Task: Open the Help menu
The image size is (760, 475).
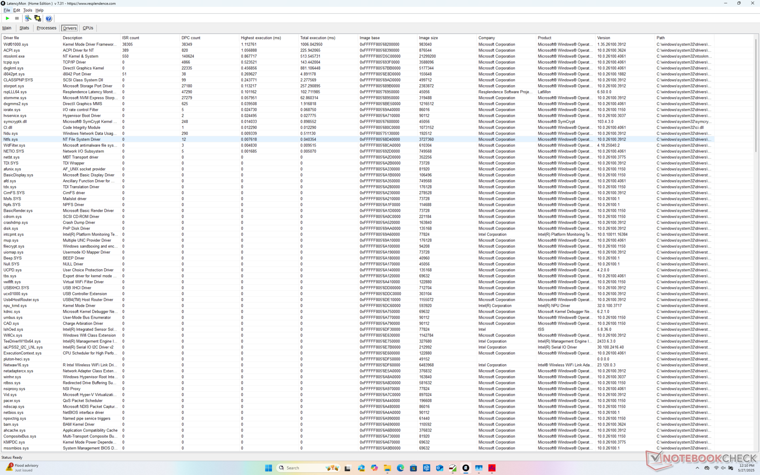Action: point(40,10)
